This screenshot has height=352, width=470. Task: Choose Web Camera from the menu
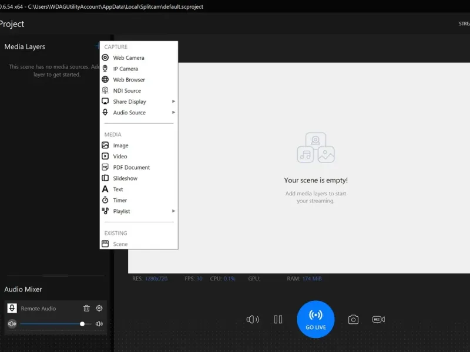[x=139, y=57]
